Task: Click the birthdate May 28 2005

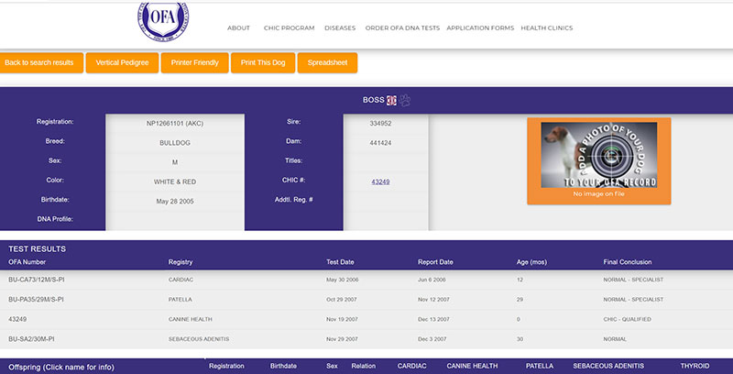Action: tap(175, 202)
